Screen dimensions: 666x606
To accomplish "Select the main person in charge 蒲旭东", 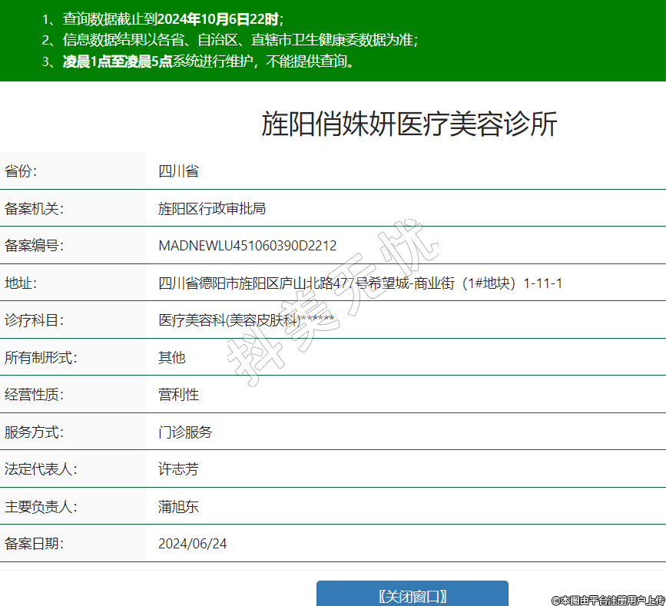I will (178, 507).
